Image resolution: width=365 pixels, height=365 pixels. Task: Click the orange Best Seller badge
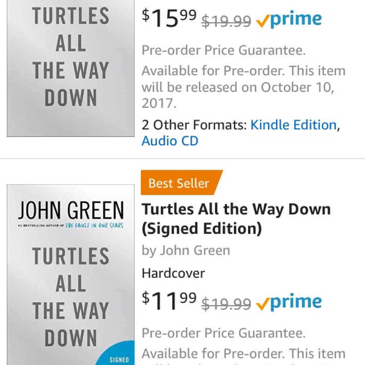[181, 183]
